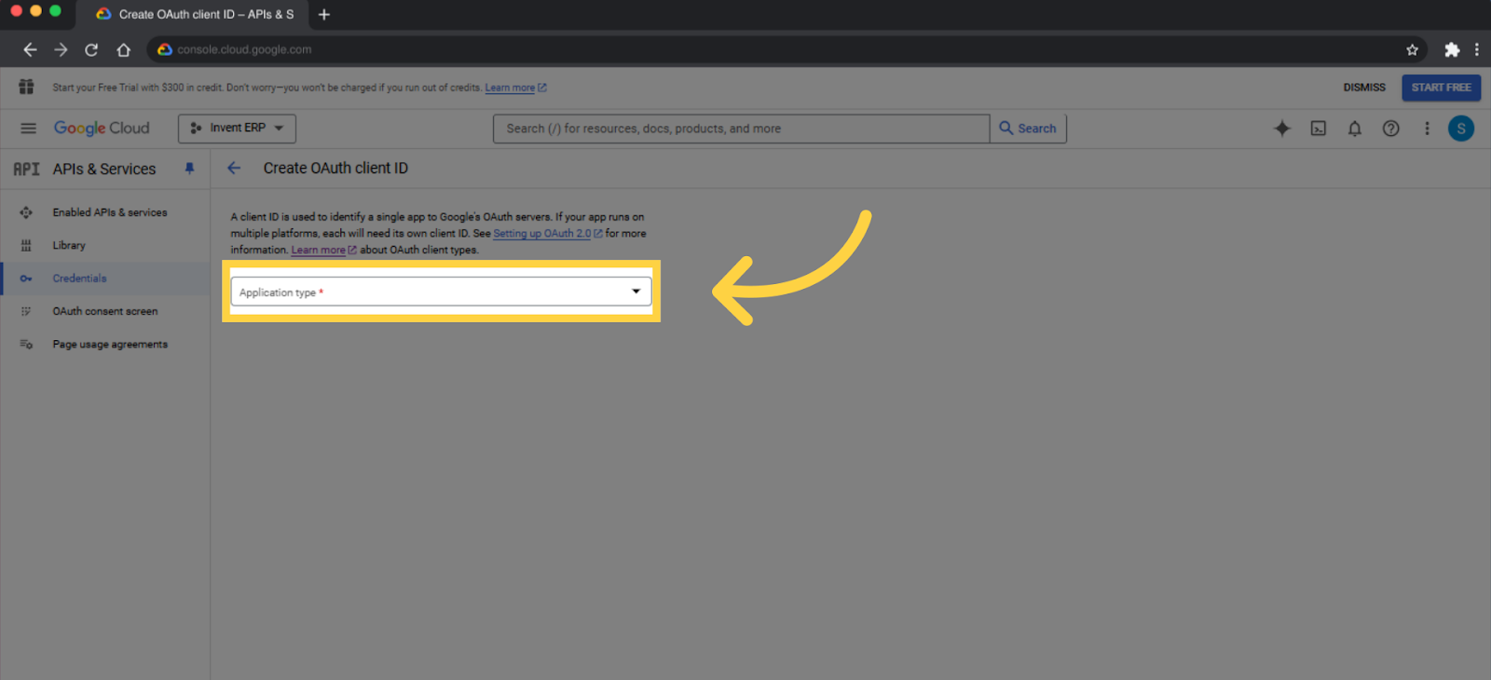Open the S account avatar
1491x680 pixels.
tap(1461, 129)
